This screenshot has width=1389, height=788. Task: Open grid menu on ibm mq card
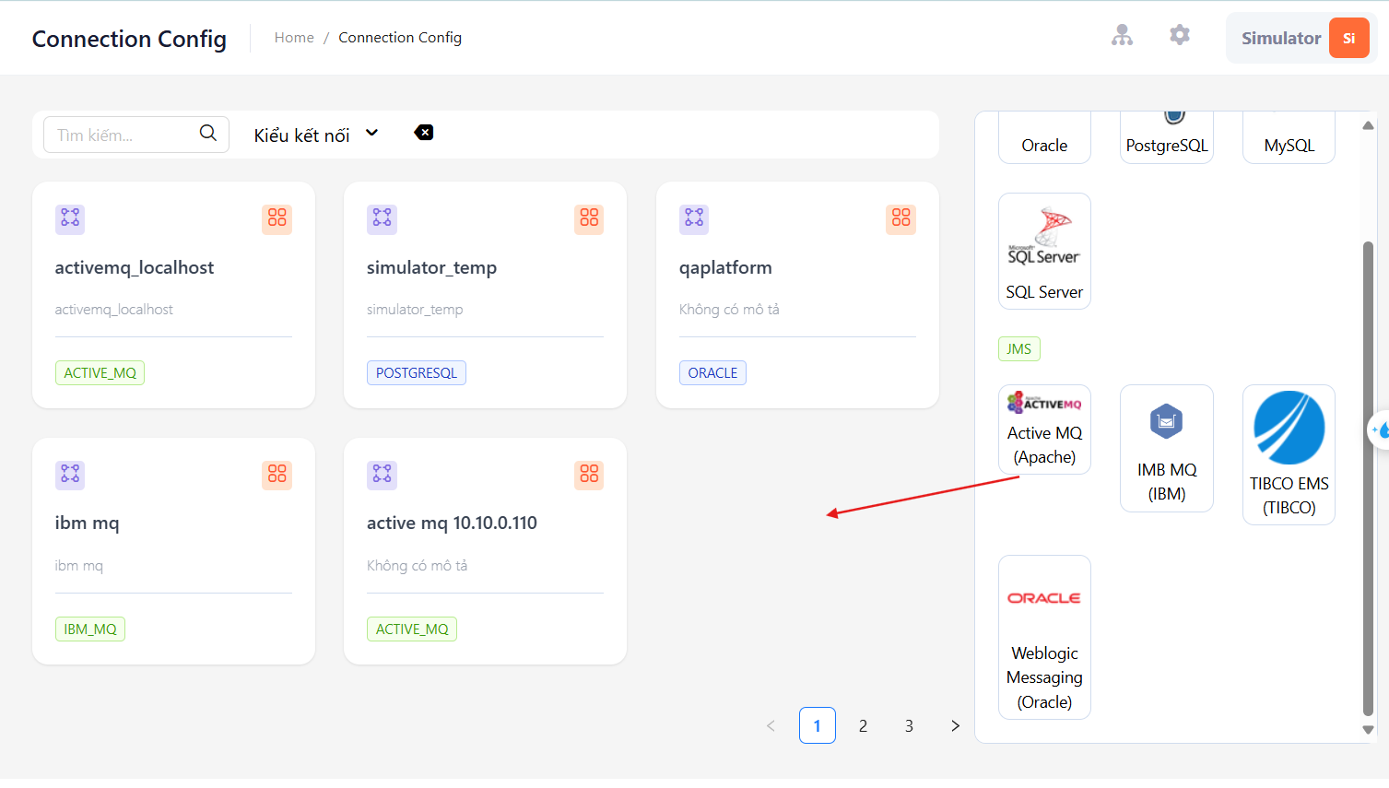click(x=277, y=475)
